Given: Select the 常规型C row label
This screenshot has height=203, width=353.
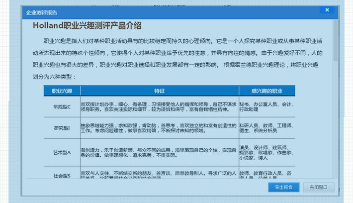Looking at the screenshot, I should (x=62, y=107).
